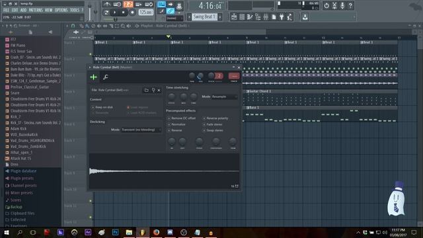The height and width of the screenshot is (238, 423).
Task: Click the channel volume knob
Action: [x=200, y=76]
